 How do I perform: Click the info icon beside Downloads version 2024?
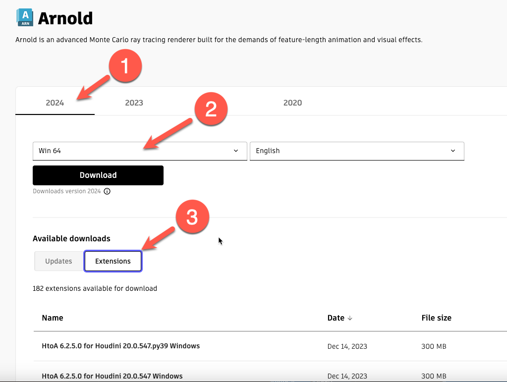point(107,191)
